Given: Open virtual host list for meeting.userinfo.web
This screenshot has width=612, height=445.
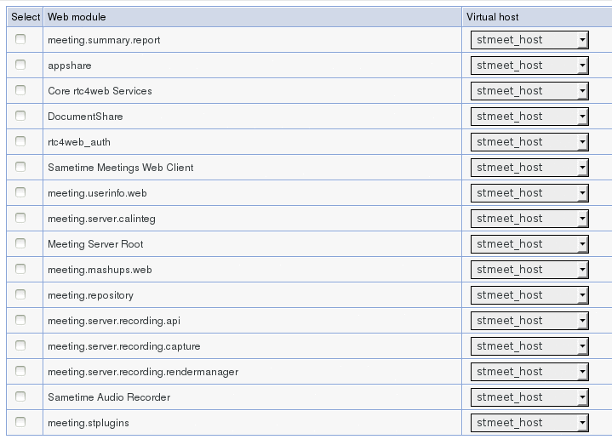Looking at the screenshot, I should click(529, 193).
